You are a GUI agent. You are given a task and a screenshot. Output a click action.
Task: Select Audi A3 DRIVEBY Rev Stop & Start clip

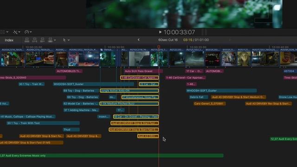[268, 103]
